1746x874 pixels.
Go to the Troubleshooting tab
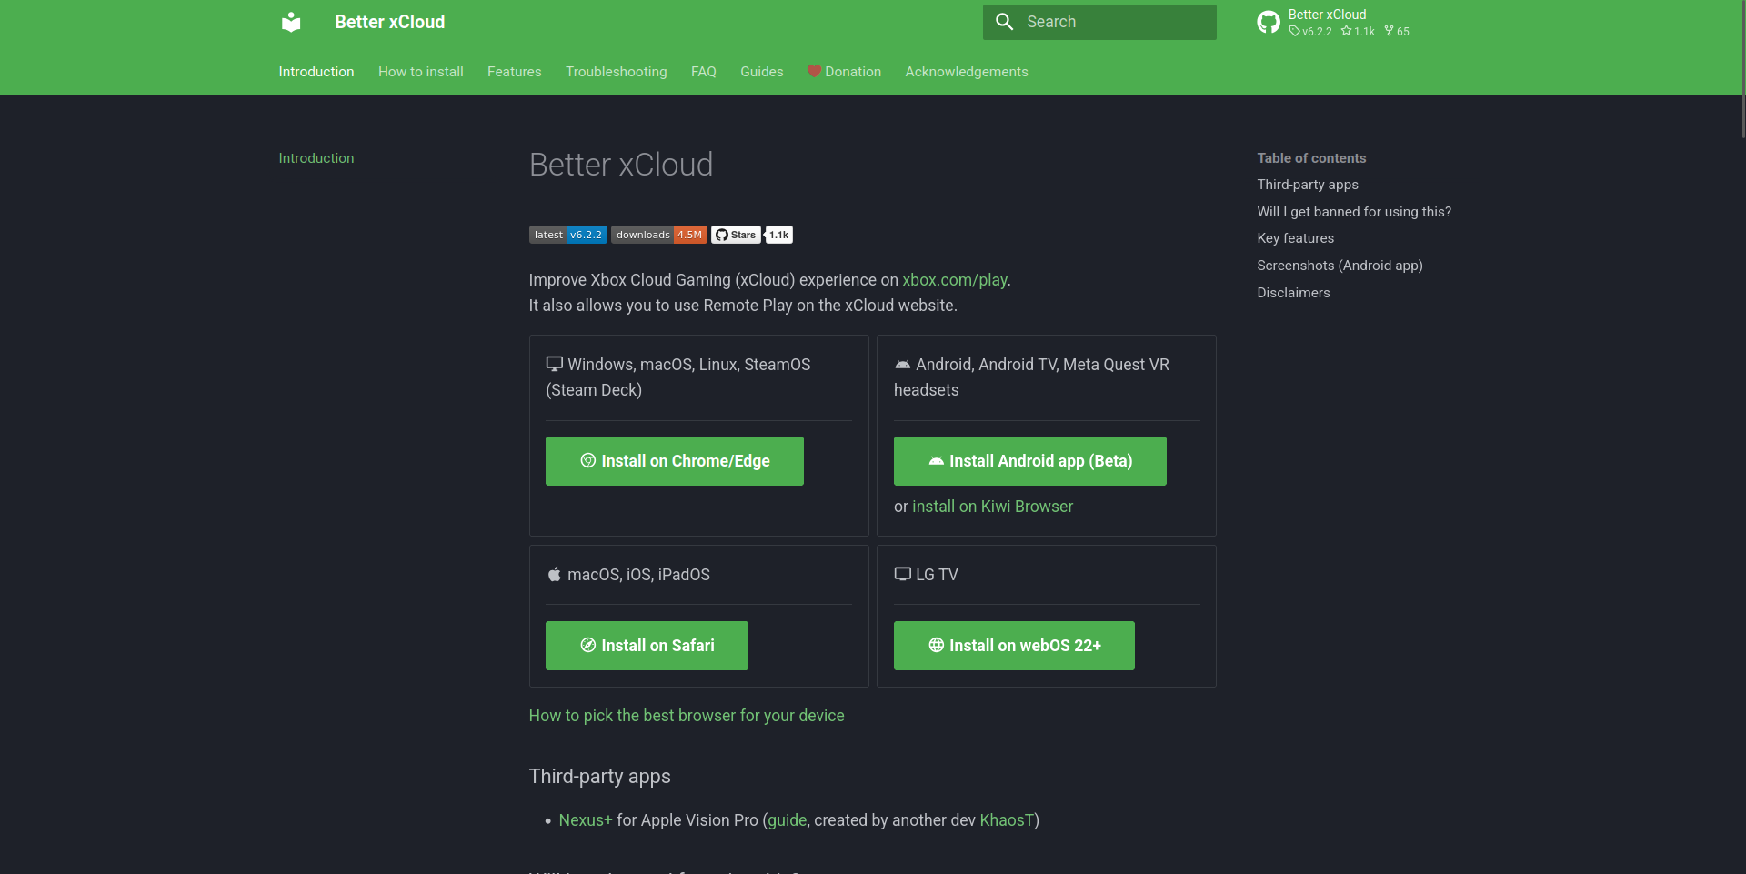pyautogui.click(x=617, y=72)
